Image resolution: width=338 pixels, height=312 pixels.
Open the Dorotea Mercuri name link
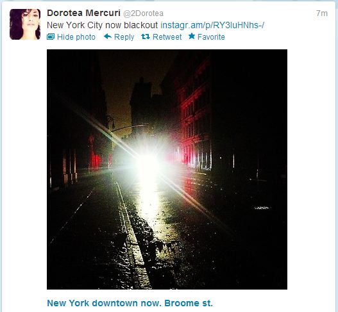click(83, 13)
